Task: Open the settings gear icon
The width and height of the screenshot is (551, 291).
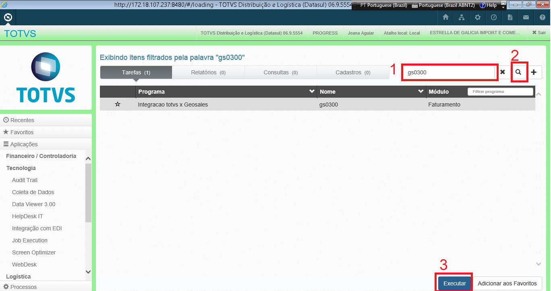Action: (478, 17)
